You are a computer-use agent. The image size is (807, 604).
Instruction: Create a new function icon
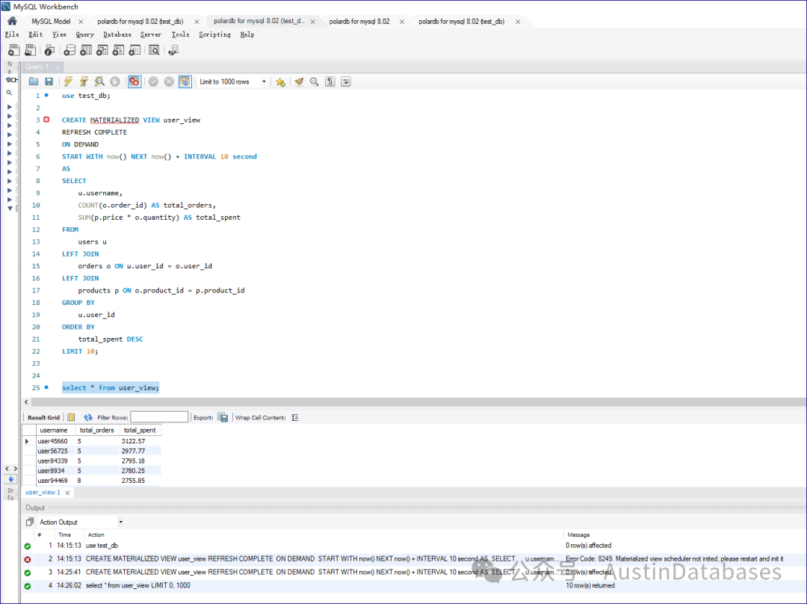134,50
